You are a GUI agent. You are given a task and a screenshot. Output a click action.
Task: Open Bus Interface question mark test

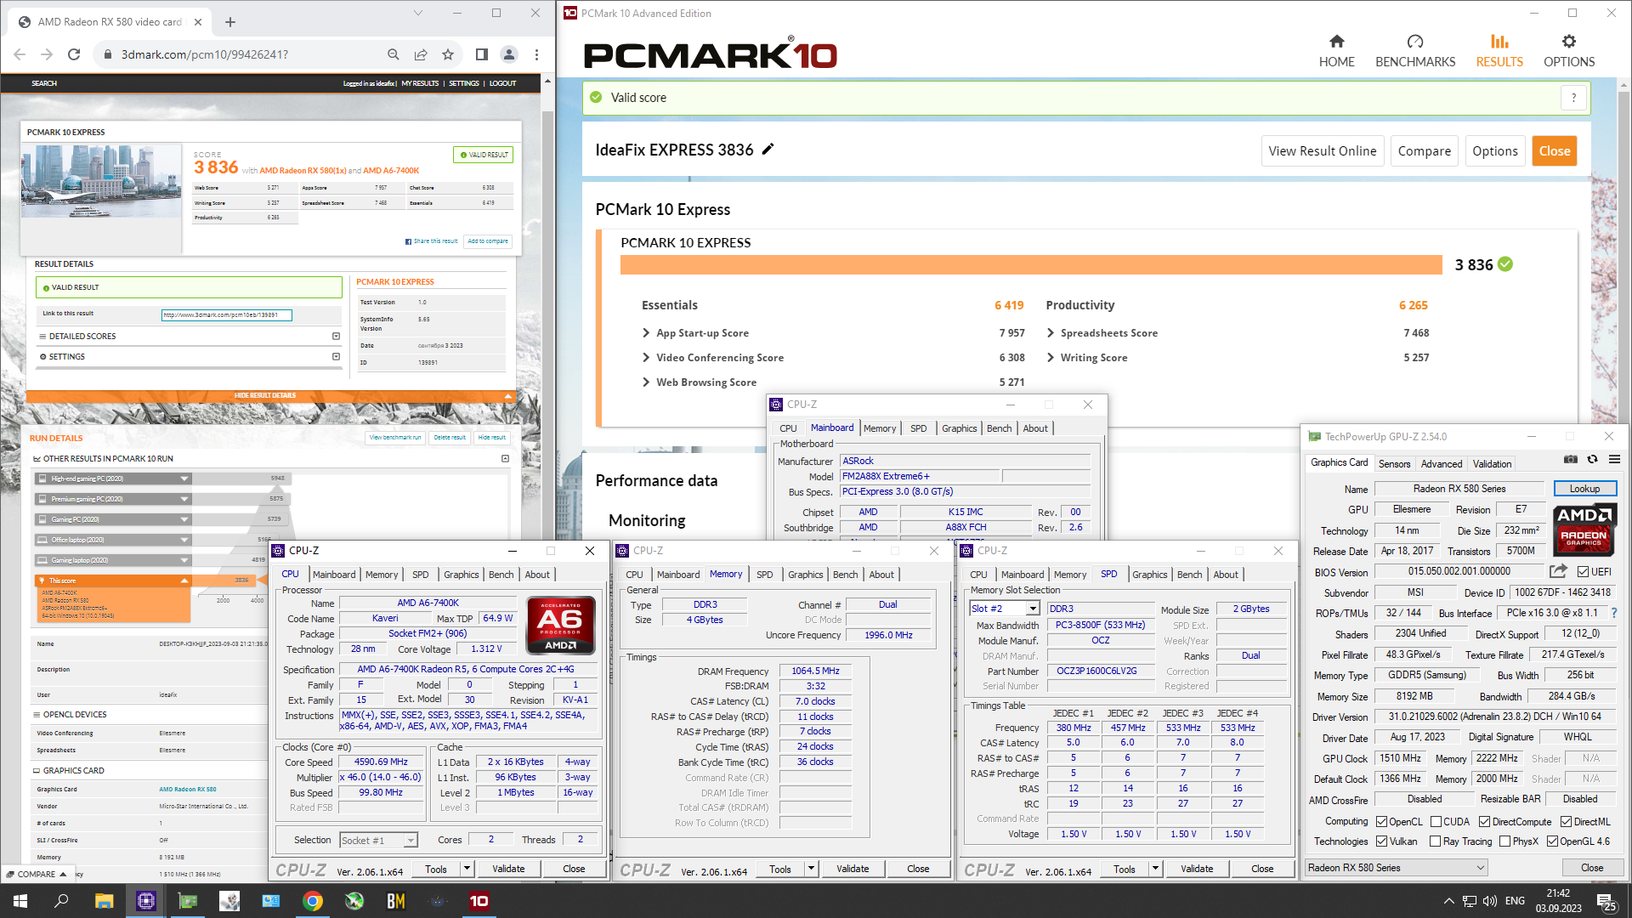pyautogui.click(x=1613, y=613)
